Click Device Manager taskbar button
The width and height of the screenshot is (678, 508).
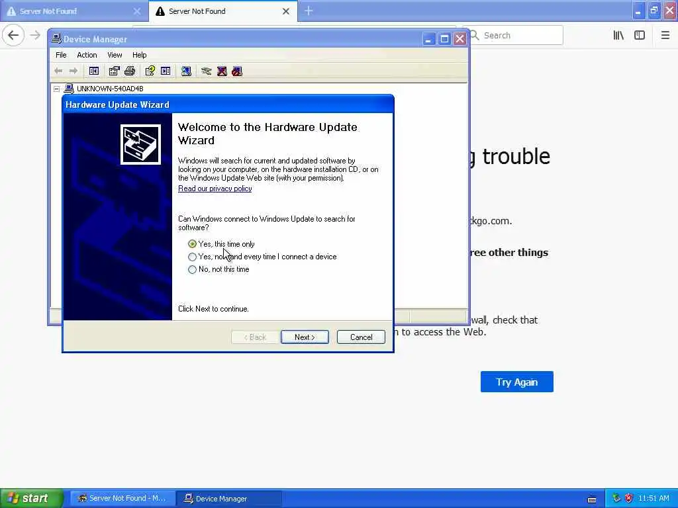pos(229,498)
